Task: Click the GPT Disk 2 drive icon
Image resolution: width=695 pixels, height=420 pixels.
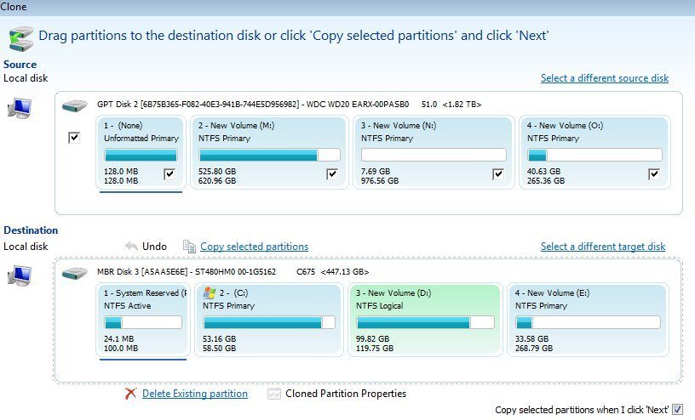Action: click(75, 105)
